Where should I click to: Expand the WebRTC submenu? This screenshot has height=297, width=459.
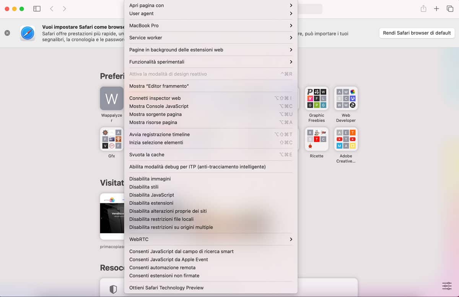[x=211, y=240]
